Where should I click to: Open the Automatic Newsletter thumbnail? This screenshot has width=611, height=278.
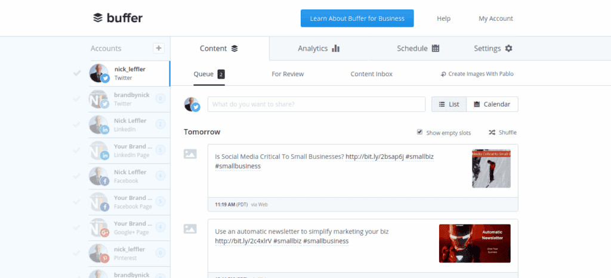(474, 243)
